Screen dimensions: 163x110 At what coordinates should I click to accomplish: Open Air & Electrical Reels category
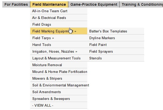49,18
